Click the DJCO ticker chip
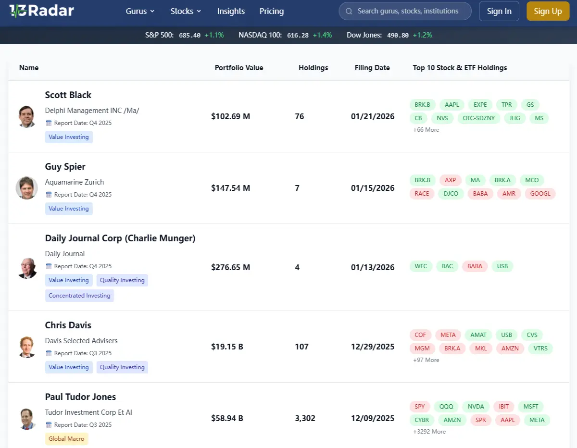 click(451, 194)
